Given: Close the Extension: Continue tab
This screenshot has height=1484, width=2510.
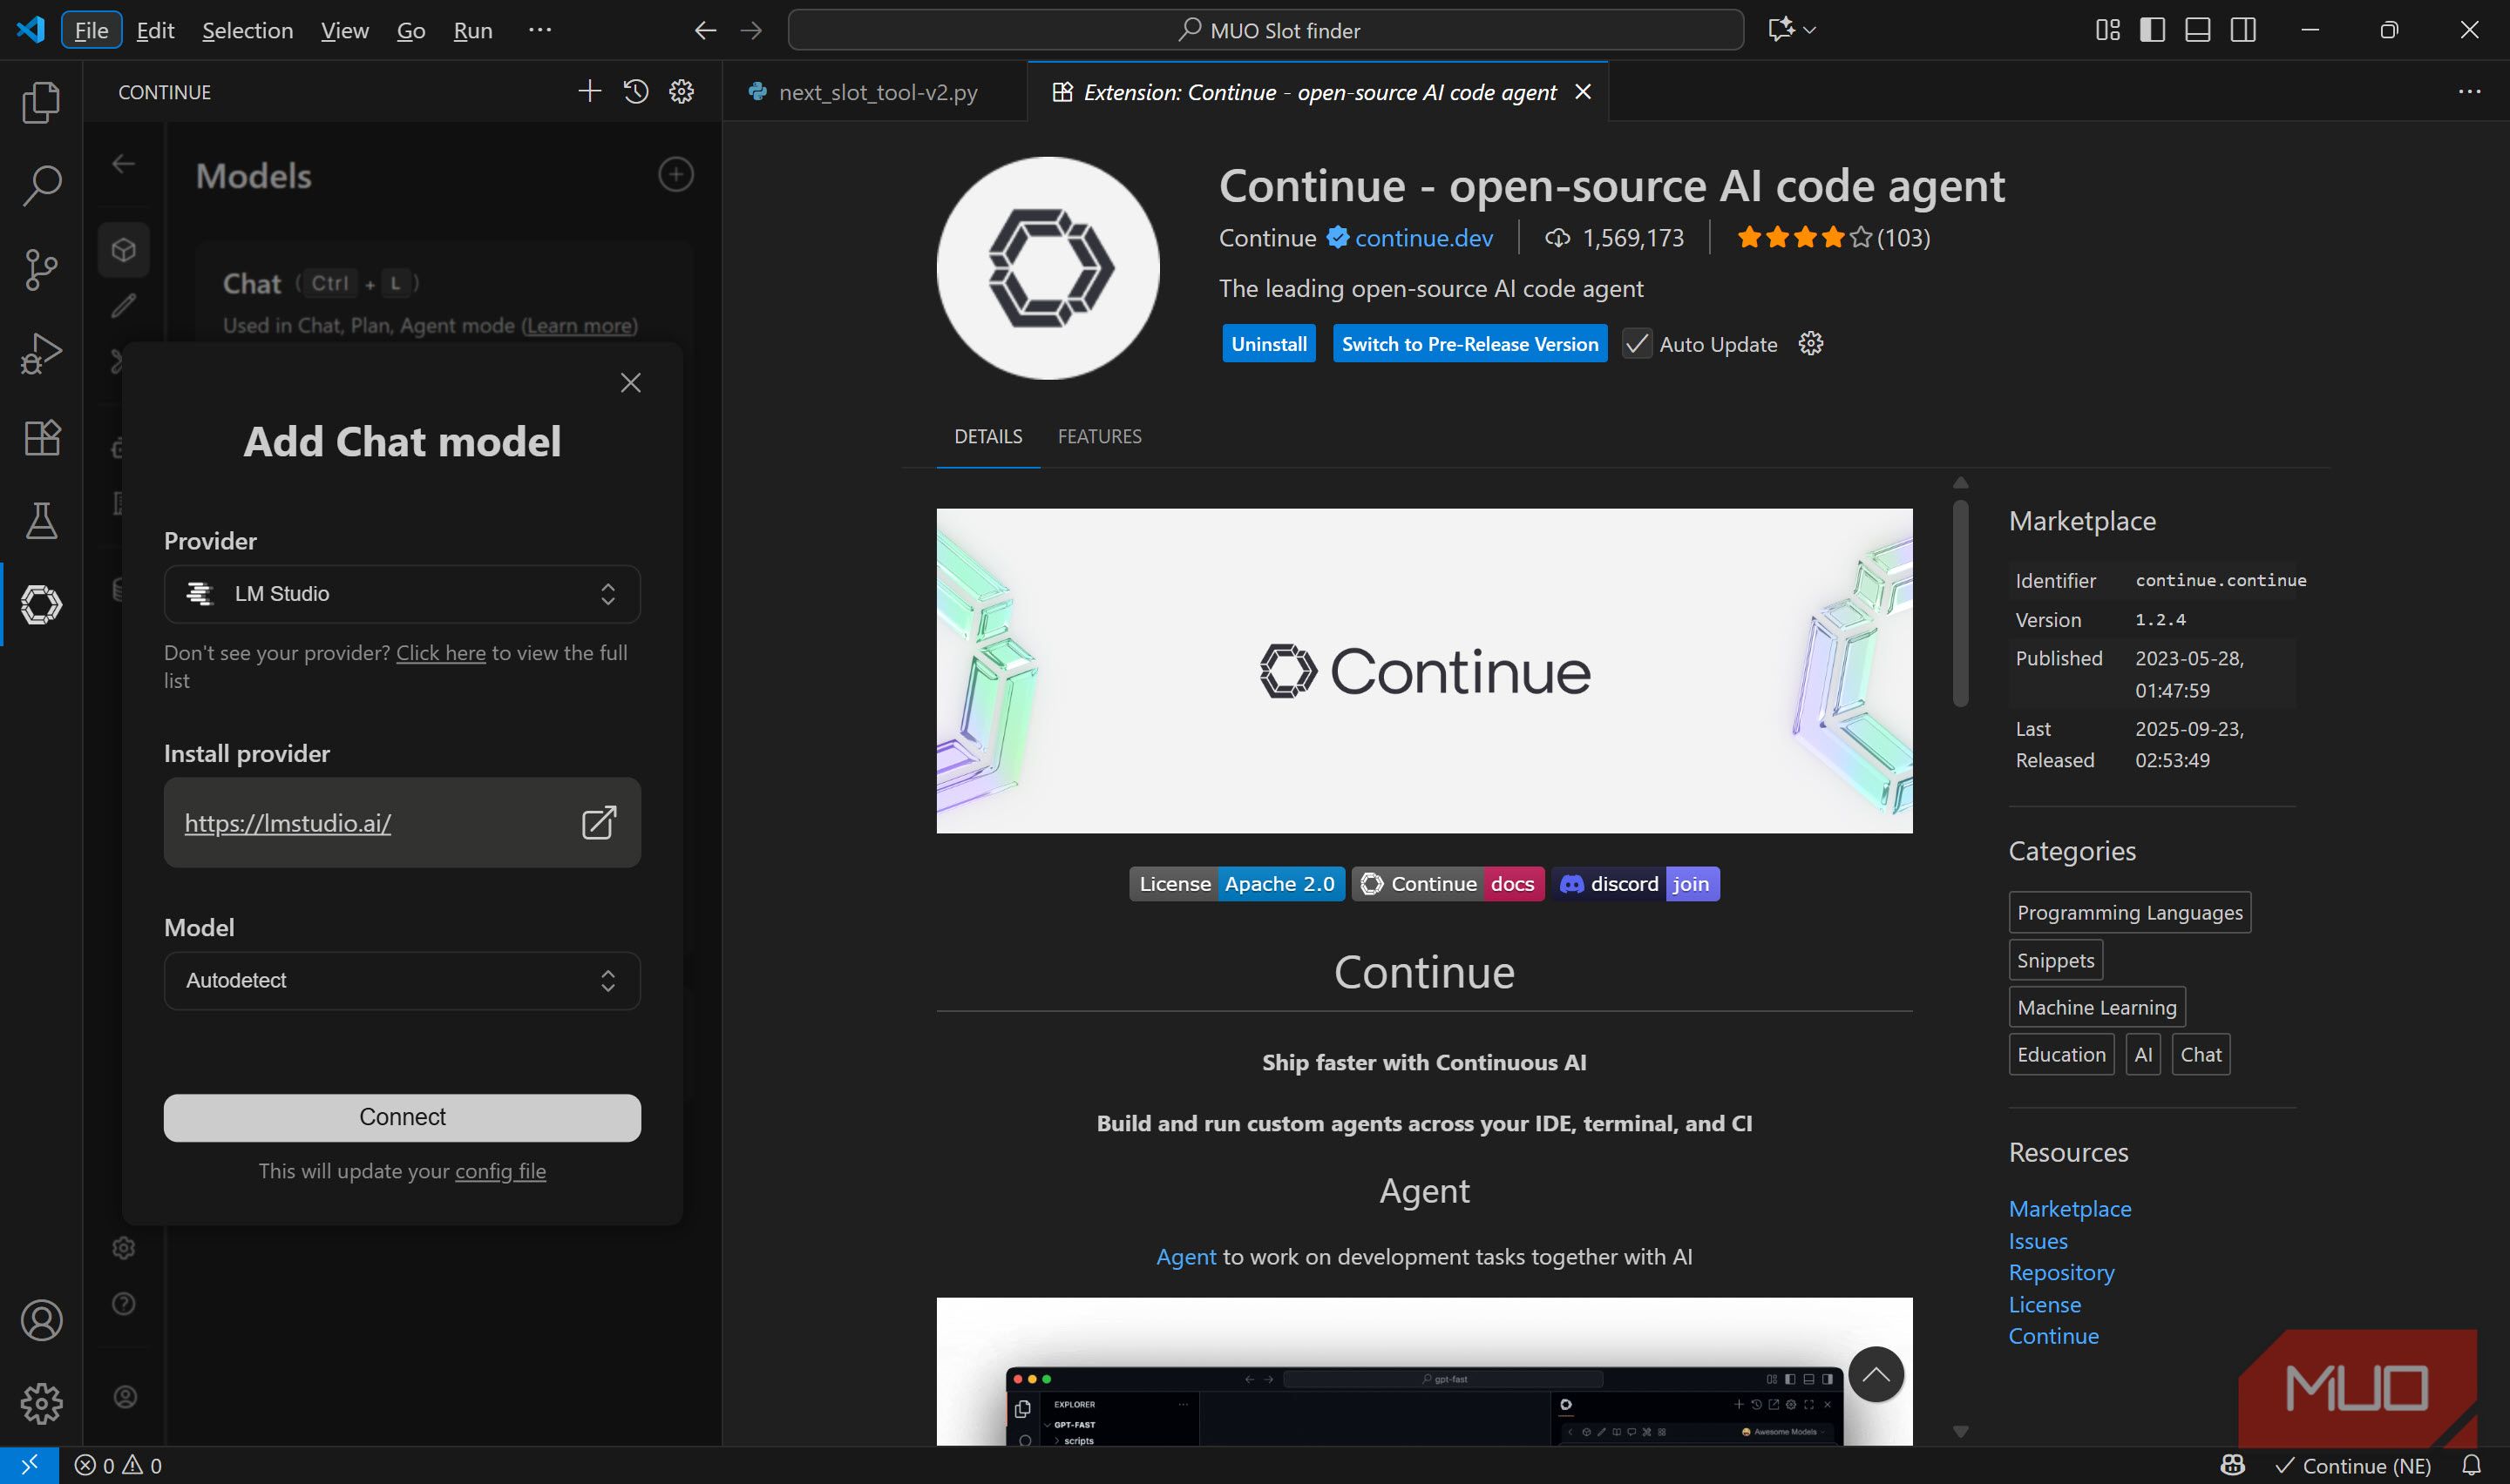Looking at the screenshot, I should point(1583,92).
